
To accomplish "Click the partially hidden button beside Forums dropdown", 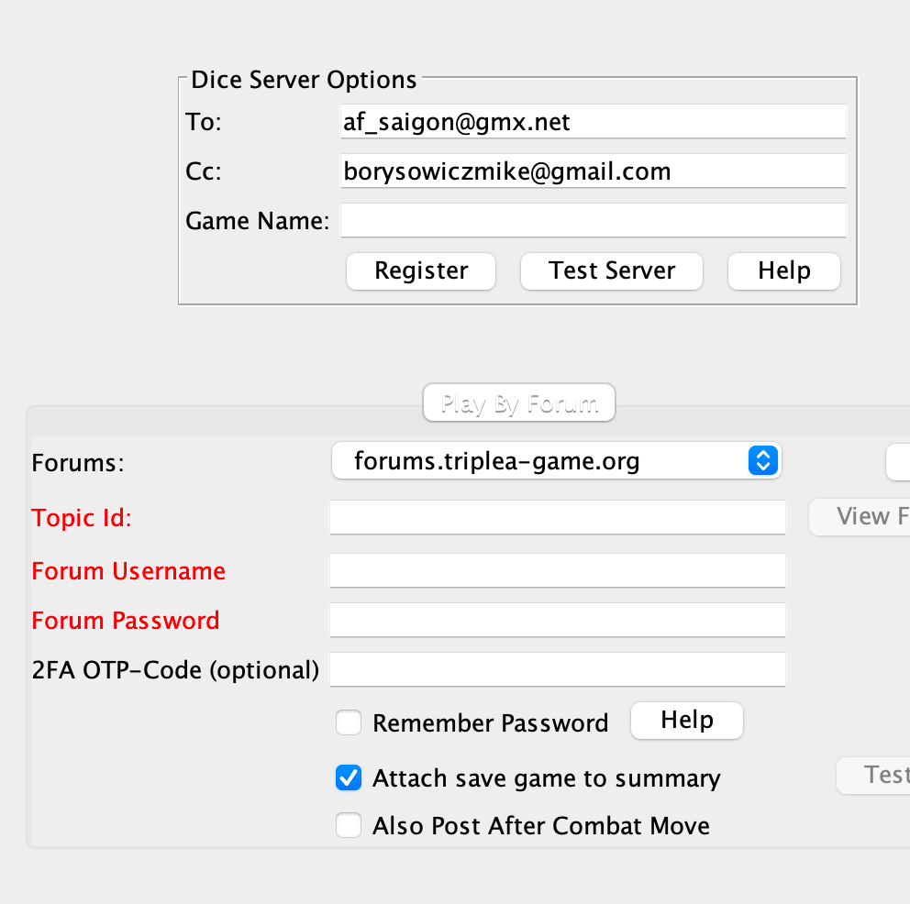I will click(898, 462).
